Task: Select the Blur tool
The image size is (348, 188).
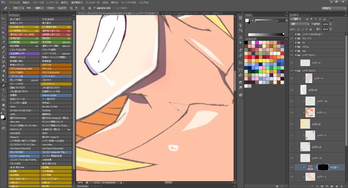Action: coord(3,76)
